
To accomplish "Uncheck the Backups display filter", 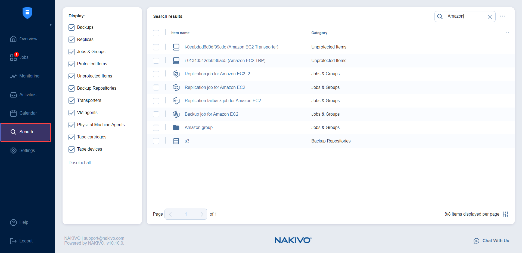I will pos(72,27).
